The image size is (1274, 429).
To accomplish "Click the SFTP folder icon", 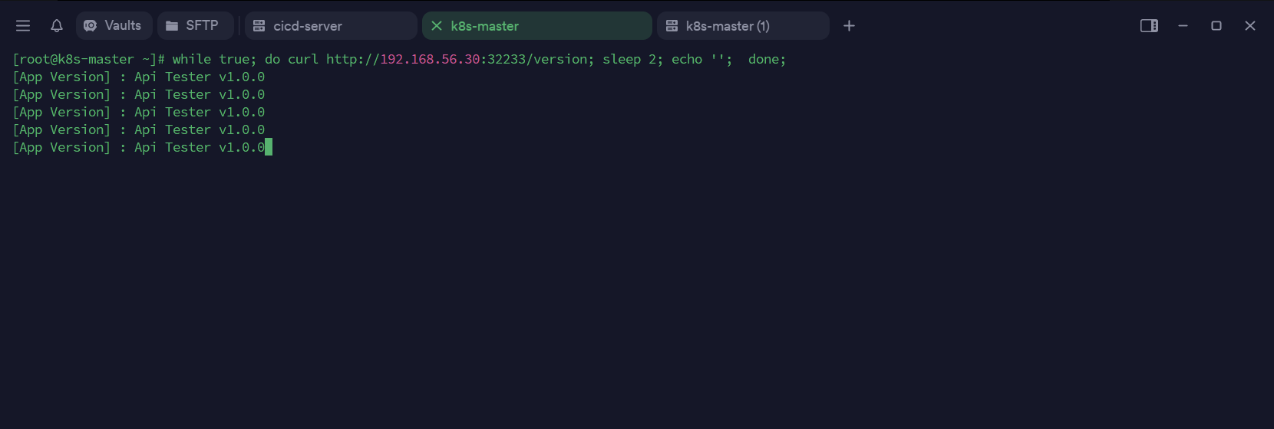I will (172, 26).
